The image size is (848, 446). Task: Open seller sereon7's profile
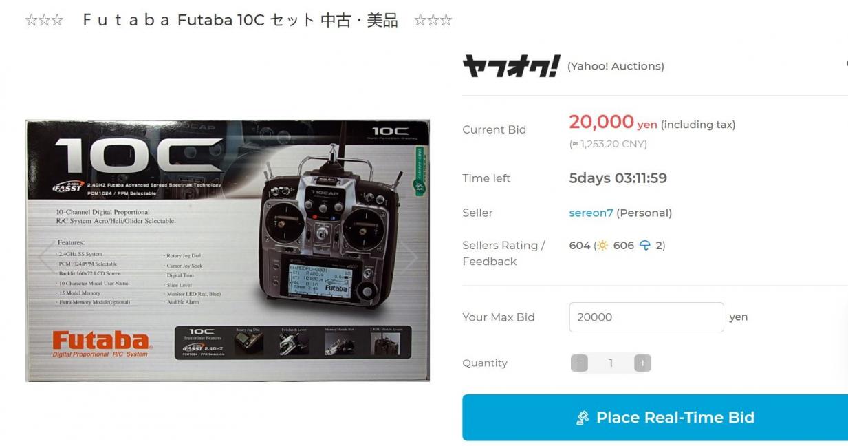[591, 213]
